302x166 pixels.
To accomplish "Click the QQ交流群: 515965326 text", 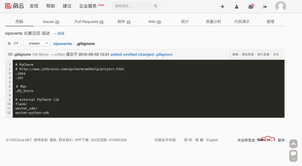I will pyautogui.click(x=109, y=140).
